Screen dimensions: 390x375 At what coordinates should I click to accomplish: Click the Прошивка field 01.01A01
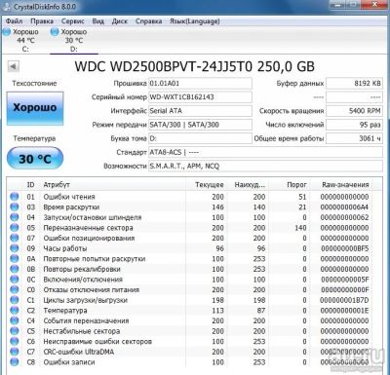click(200, 84)
